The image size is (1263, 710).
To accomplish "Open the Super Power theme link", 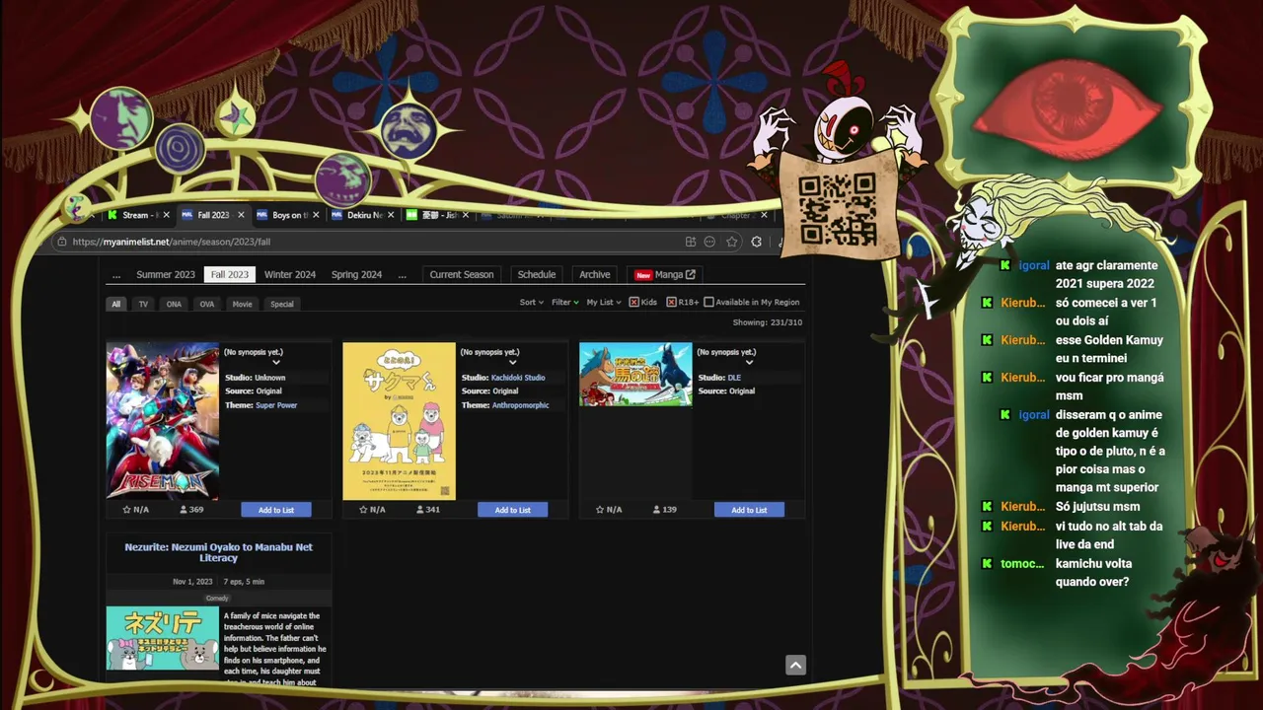I will (x=276, y=405).
